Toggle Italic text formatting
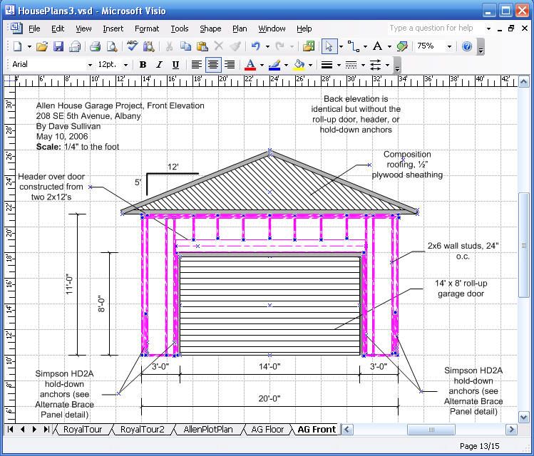Viewport: 534px width, 456px height. point(159,65)
